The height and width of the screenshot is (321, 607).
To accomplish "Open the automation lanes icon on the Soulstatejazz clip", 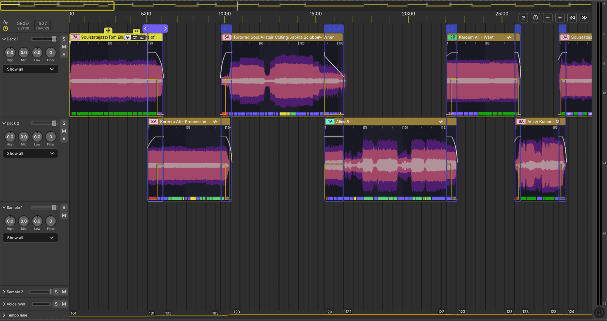I will 141,37.
